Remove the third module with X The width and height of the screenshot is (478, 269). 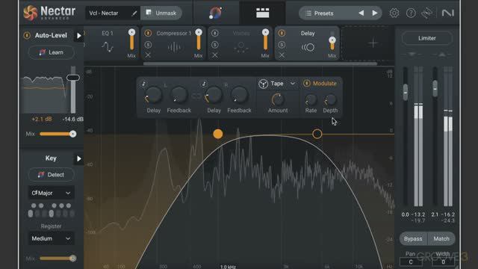pyautogui.click(x=215, y=55)
